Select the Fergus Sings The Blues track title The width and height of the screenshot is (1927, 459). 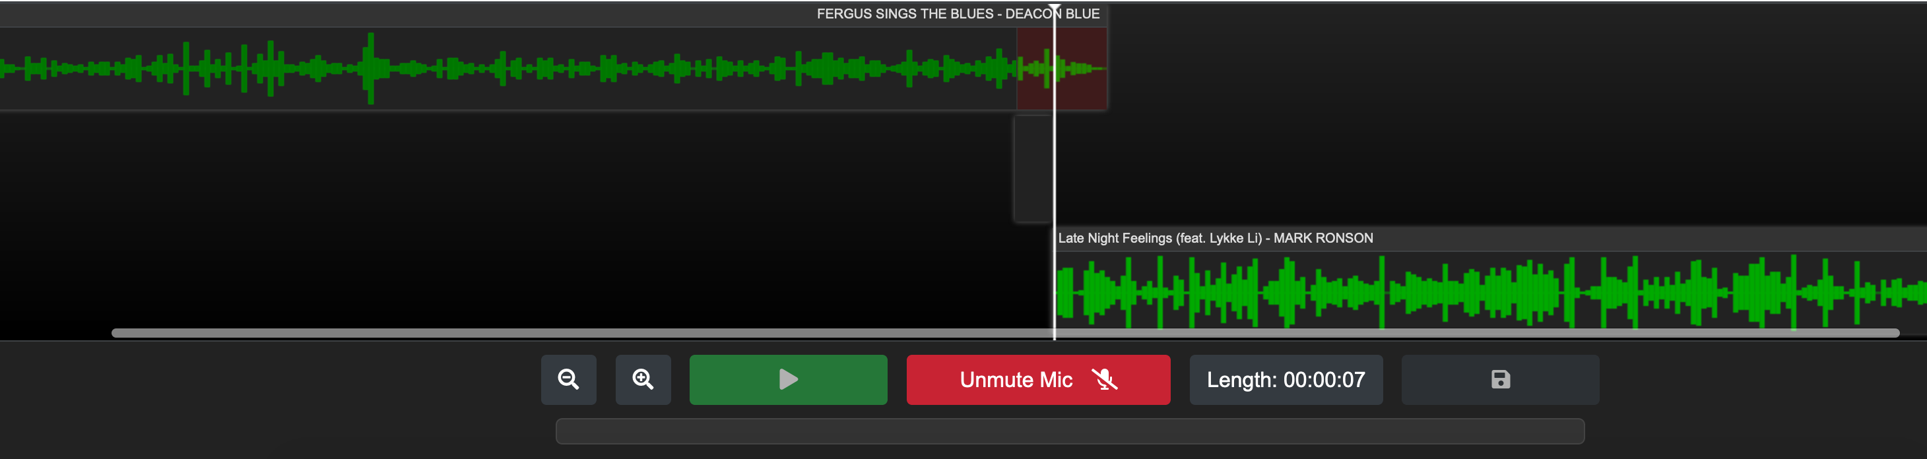pyautogui.click(x=958, y=15)
